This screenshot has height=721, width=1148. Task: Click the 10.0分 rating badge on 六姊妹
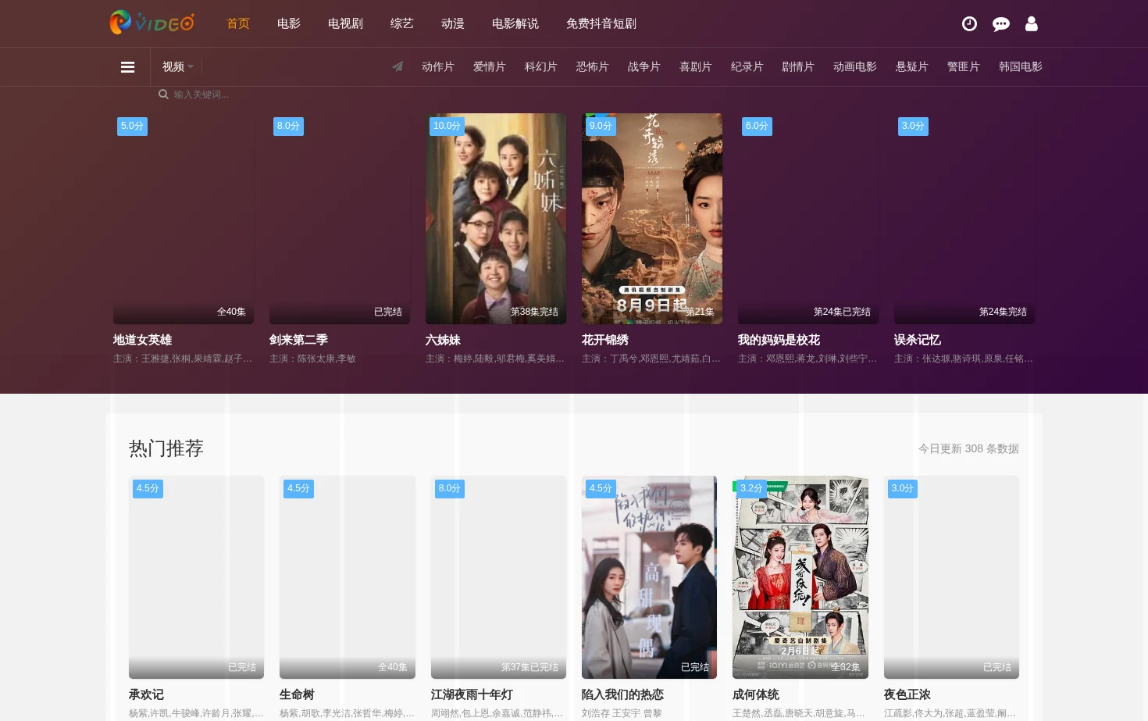(447, 126)
